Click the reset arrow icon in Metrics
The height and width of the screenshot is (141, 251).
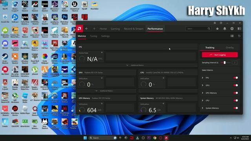[x=239, y=36]
